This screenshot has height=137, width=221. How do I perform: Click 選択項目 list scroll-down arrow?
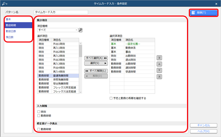point(81,92)
